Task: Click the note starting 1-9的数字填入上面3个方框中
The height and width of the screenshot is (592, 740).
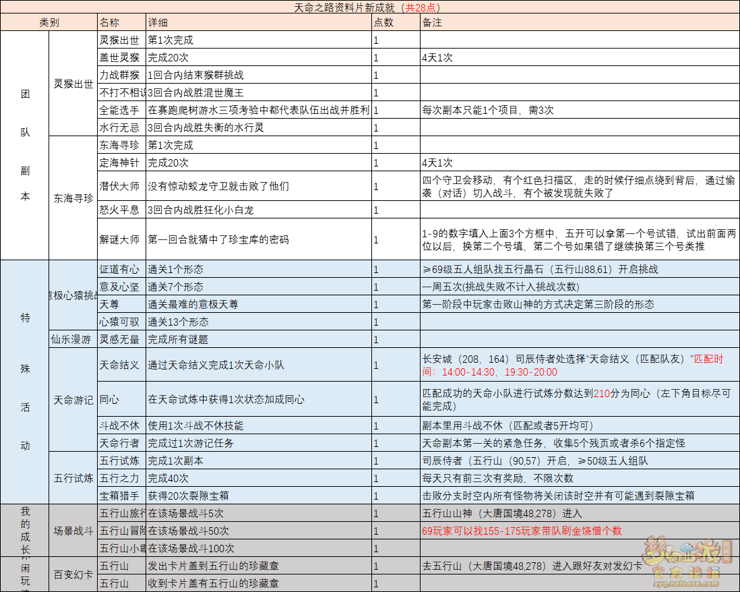Action: pos(580,239)
